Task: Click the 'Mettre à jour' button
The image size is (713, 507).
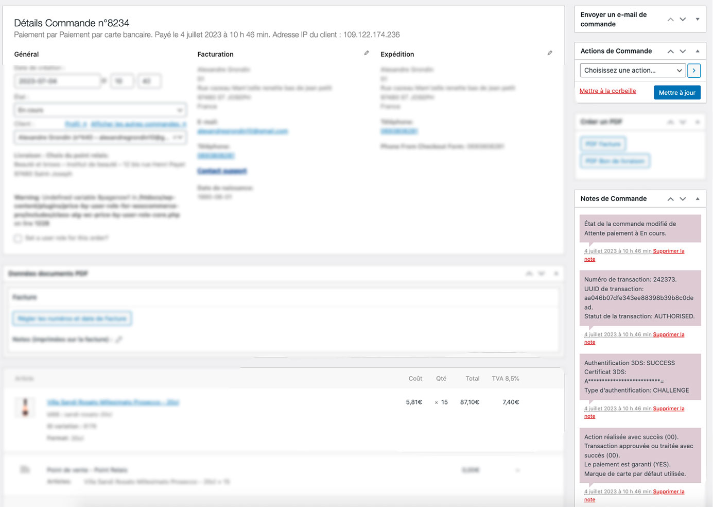Action: pyautogui.click(x=677, y=93)
